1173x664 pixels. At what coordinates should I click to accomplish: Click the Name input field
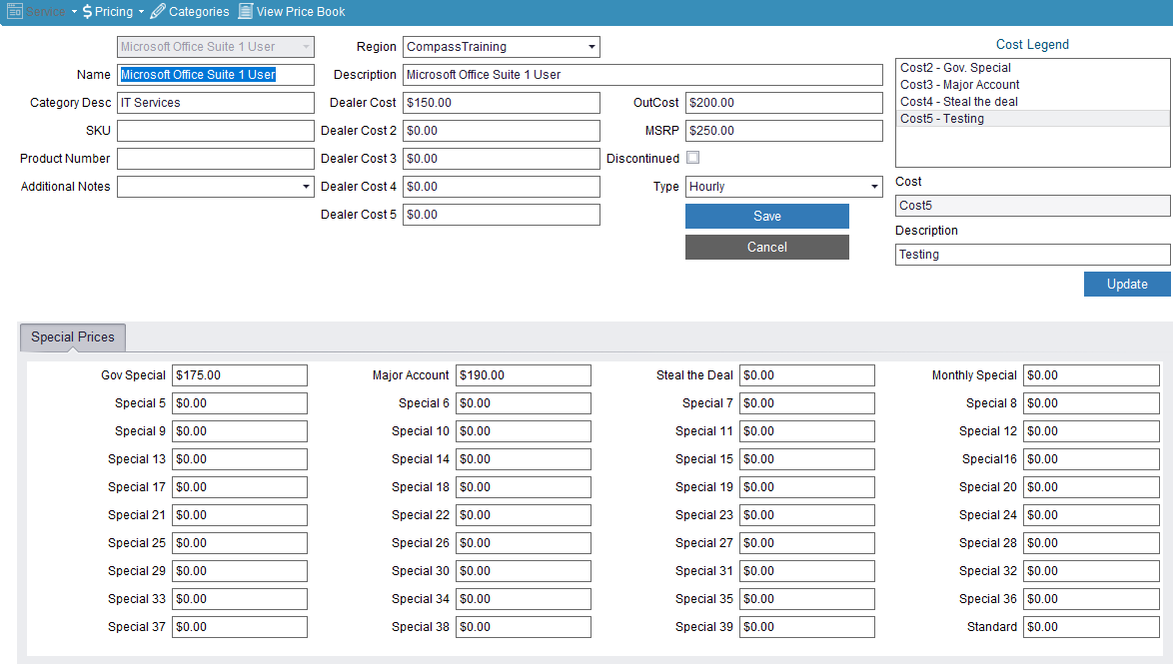click(x=216, y=75)
